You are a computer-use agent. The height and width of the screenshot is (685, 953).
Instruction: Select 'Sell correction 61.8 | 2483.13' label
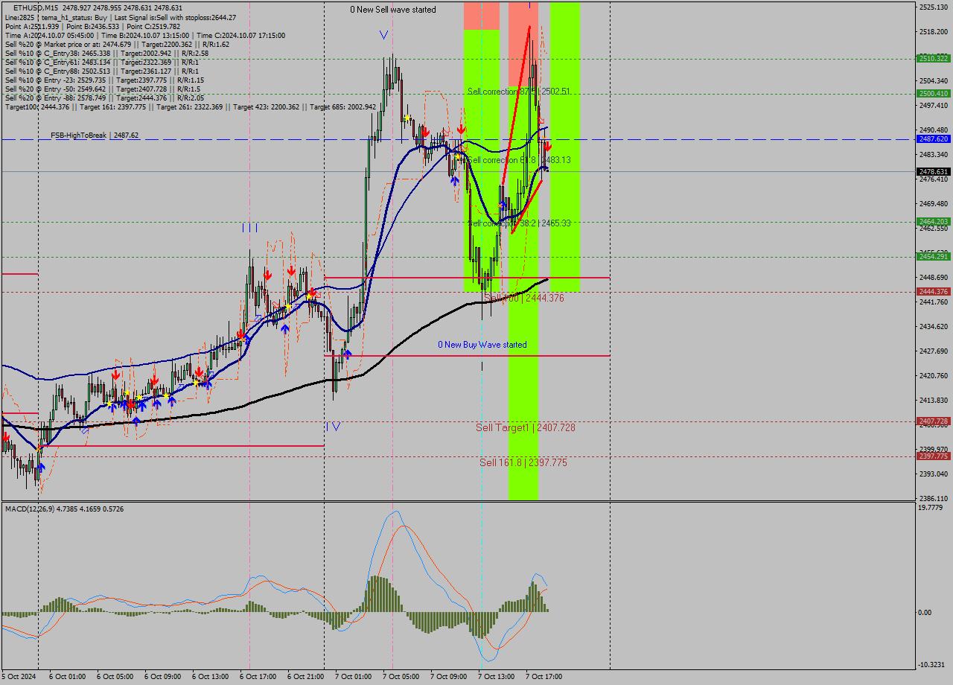pyautogui.click(x=519, y=160)
